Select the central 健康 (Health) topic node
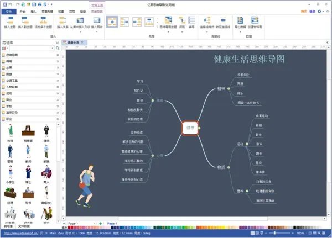The height and width of the screenshot is (238, 332). point(190,128)
